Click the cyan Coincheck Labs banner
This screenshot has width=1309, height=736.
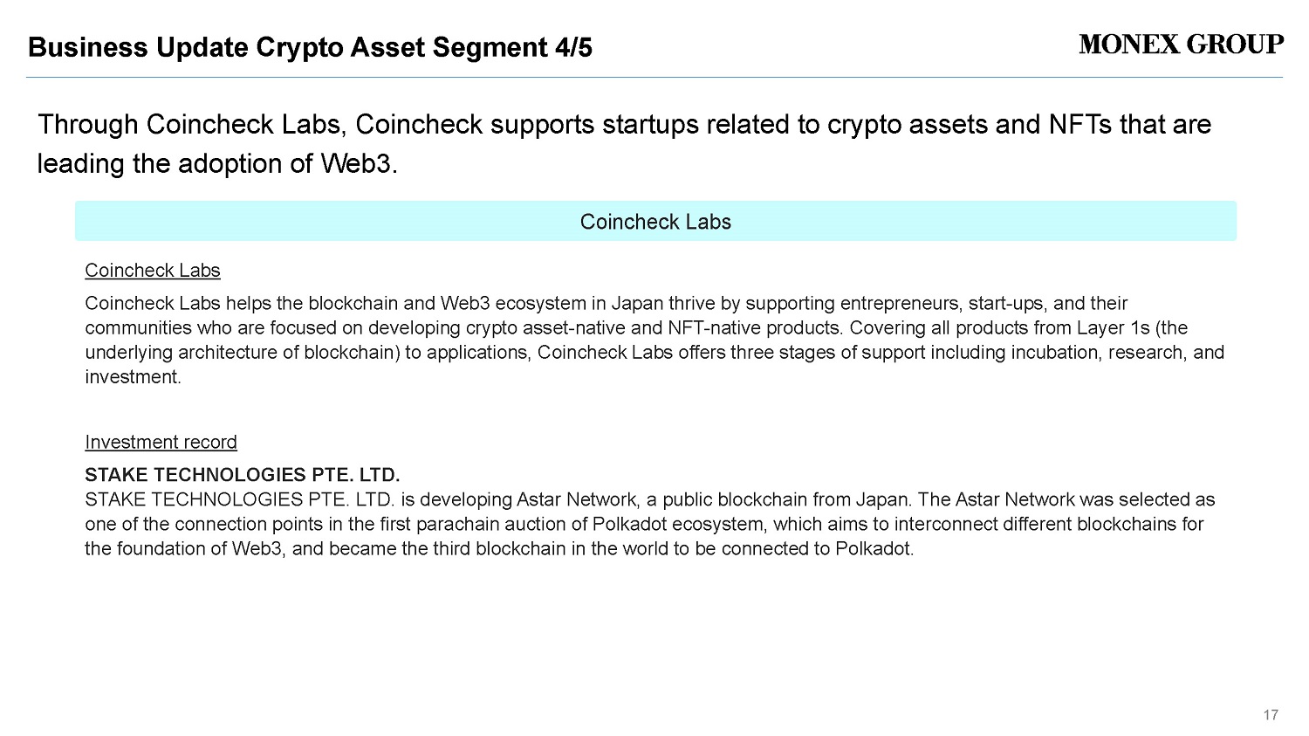click(655, 221)
